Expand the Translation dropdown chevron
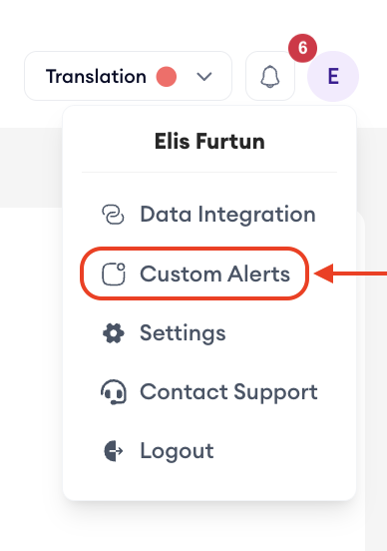Image resolution: width=387 pixels, height=551 pixels. pyautogui.click(x=204, y=76)
